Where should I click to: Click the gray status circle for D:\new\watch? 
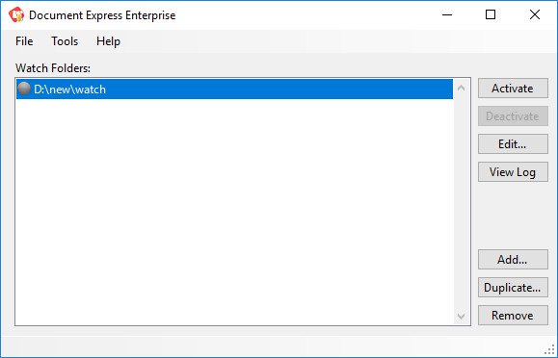click(24, 89)
